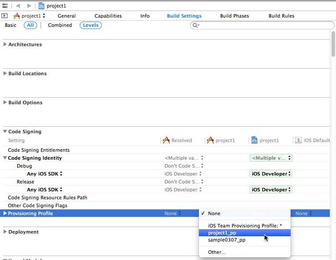Expand the Build Options section
Image resolution: width=336 pixels, height=260 pixels.
(5, 103)
